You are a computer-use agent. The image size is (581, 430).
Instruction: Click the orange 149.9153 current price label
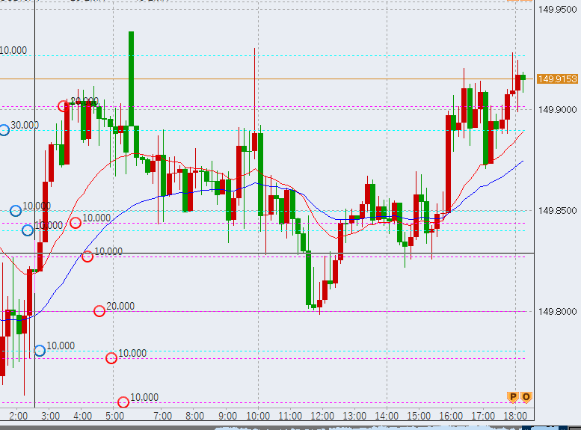pos(558,79)
